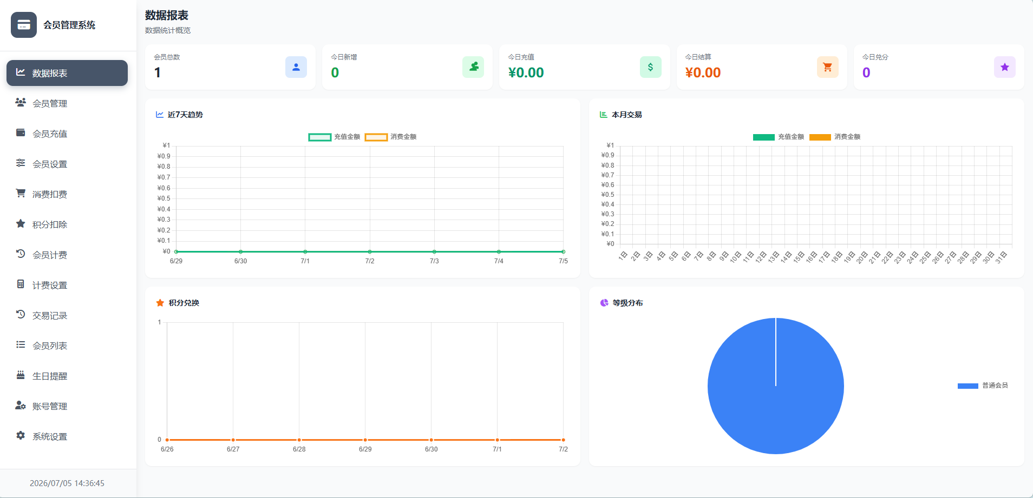Open 会员列表 from the sidebar
This screenshot has height=498, width=1033.
67,346
